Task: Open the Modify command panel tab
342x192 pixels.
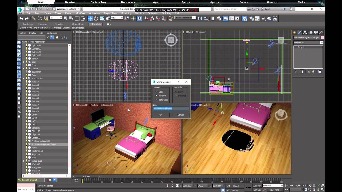Action: 300,32
